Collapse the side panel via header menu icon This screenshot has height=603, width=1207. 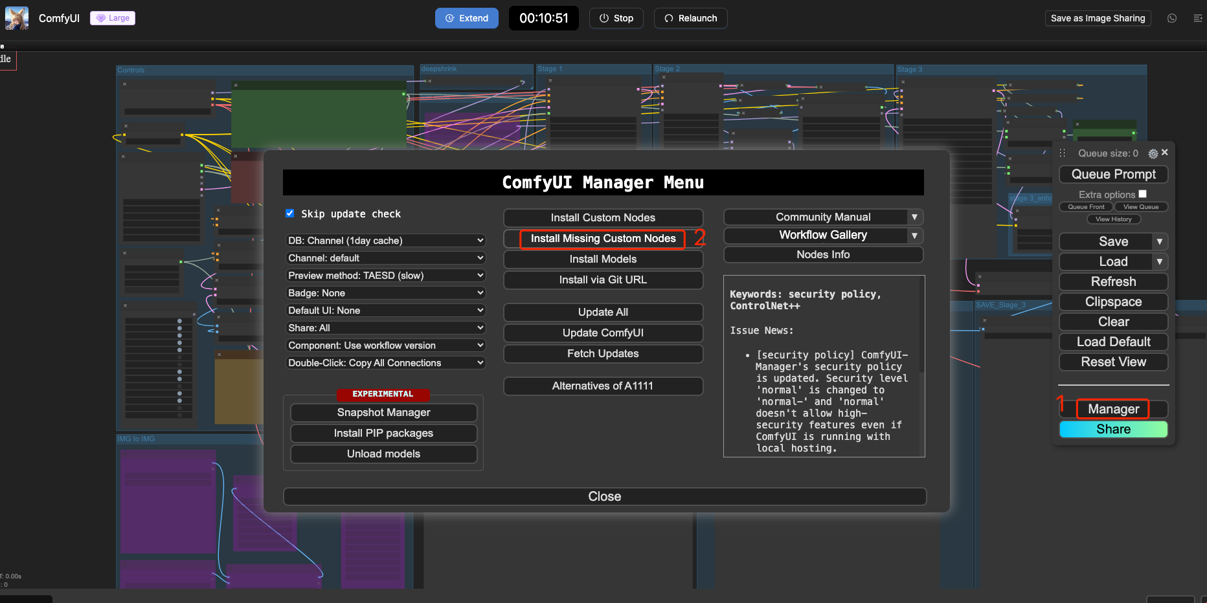tap(1197, 18)
